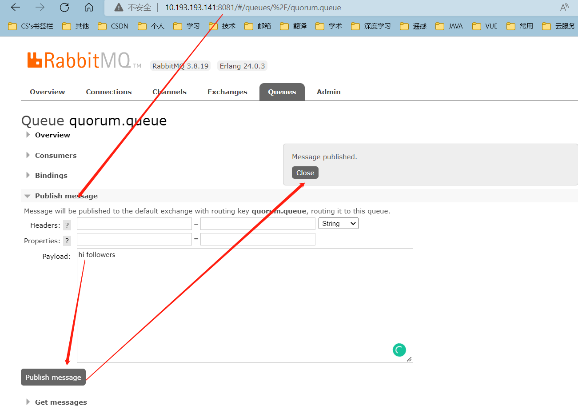This screenshot has height=410, width=578.
Task: Open the 邮箱 bookmark folder
Action: click(x=258, y=26)
